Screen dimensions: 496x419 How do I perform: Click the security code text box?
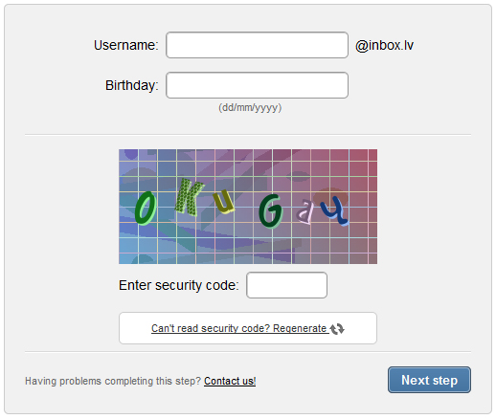tap(286, 285)
